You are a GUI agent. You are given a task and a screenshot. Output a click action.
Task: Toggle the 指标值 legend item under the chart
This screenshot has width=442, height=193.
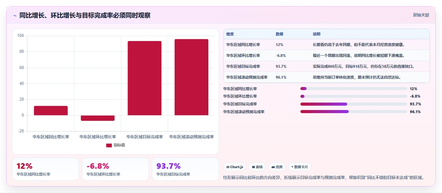click(115, 145)
